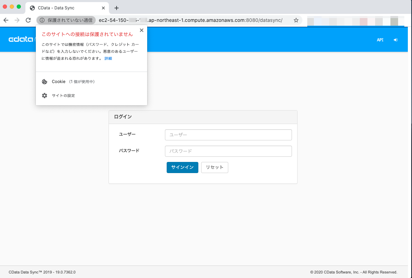This screenshot has height=278, width=412.
Task: Click the macOS yellow minimize window button
Action: point(12,7)
